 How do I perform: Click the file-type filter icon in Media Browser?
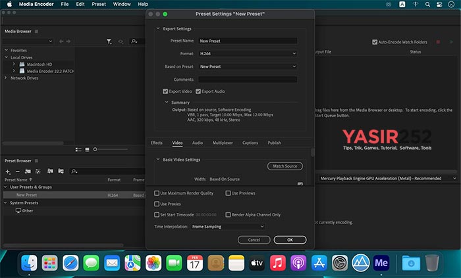pyautogui.click(x=109, y=41)
